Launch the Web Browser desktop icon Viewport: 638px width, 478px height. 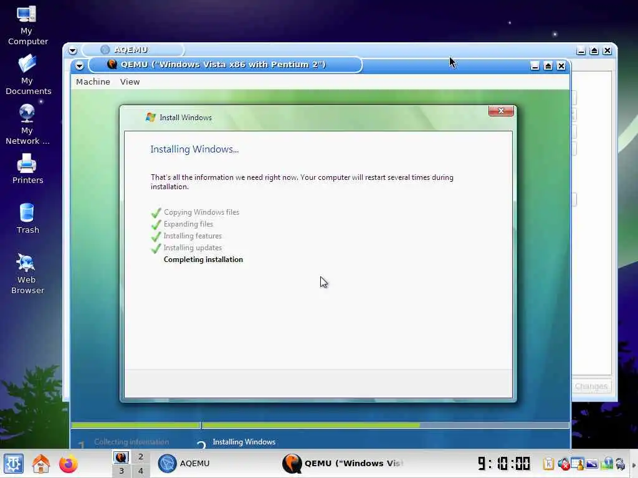tap(27, 274)
